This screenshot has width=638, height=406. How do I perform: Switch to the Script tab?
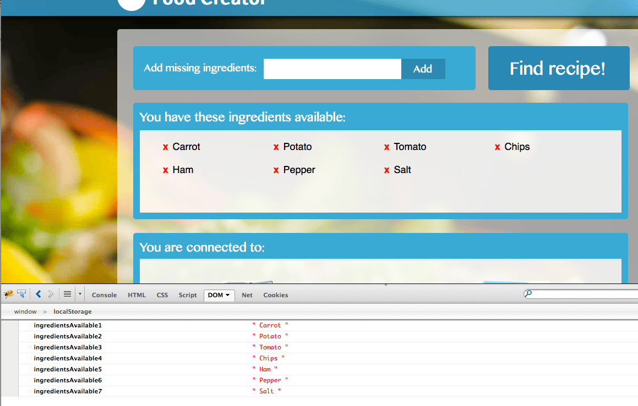[x=187, y=295]
